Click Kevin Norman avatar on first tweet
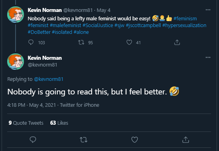The height and width of the screenshot is (151, 219). tap(16, 15)
